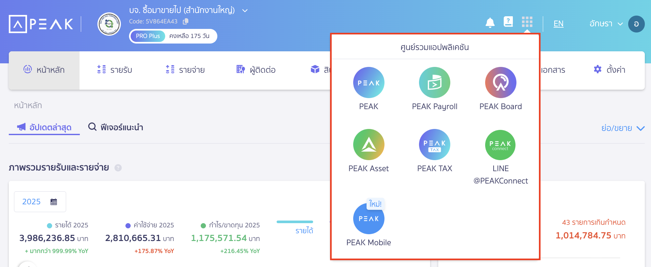Click the มากกว่า 999.99% YoY figure
The image size is (651, 267).
pos(57,251)
